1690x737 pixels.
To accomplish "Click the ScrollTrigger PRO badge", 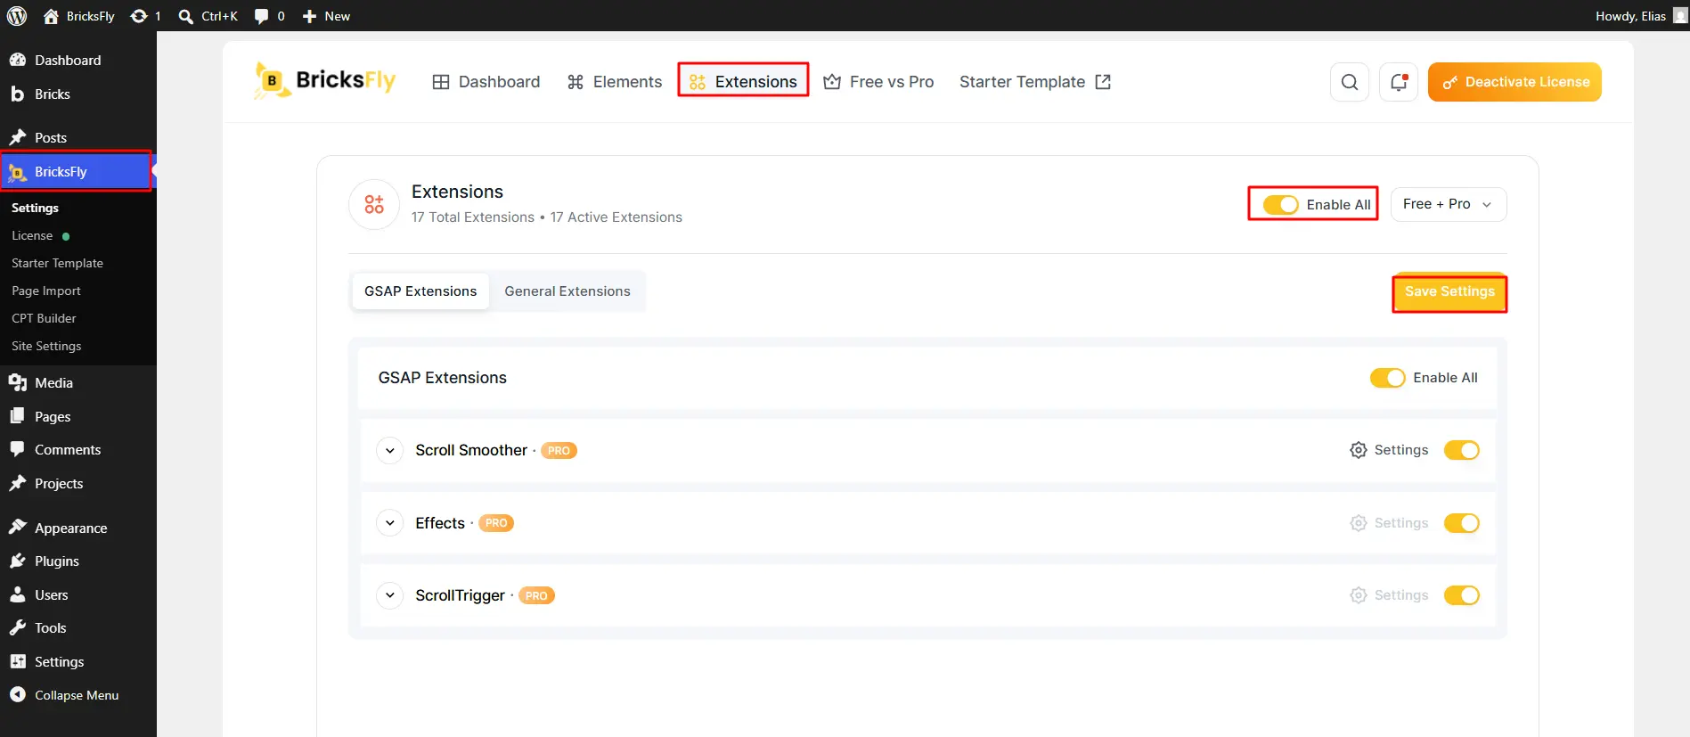I will (536, 595).
